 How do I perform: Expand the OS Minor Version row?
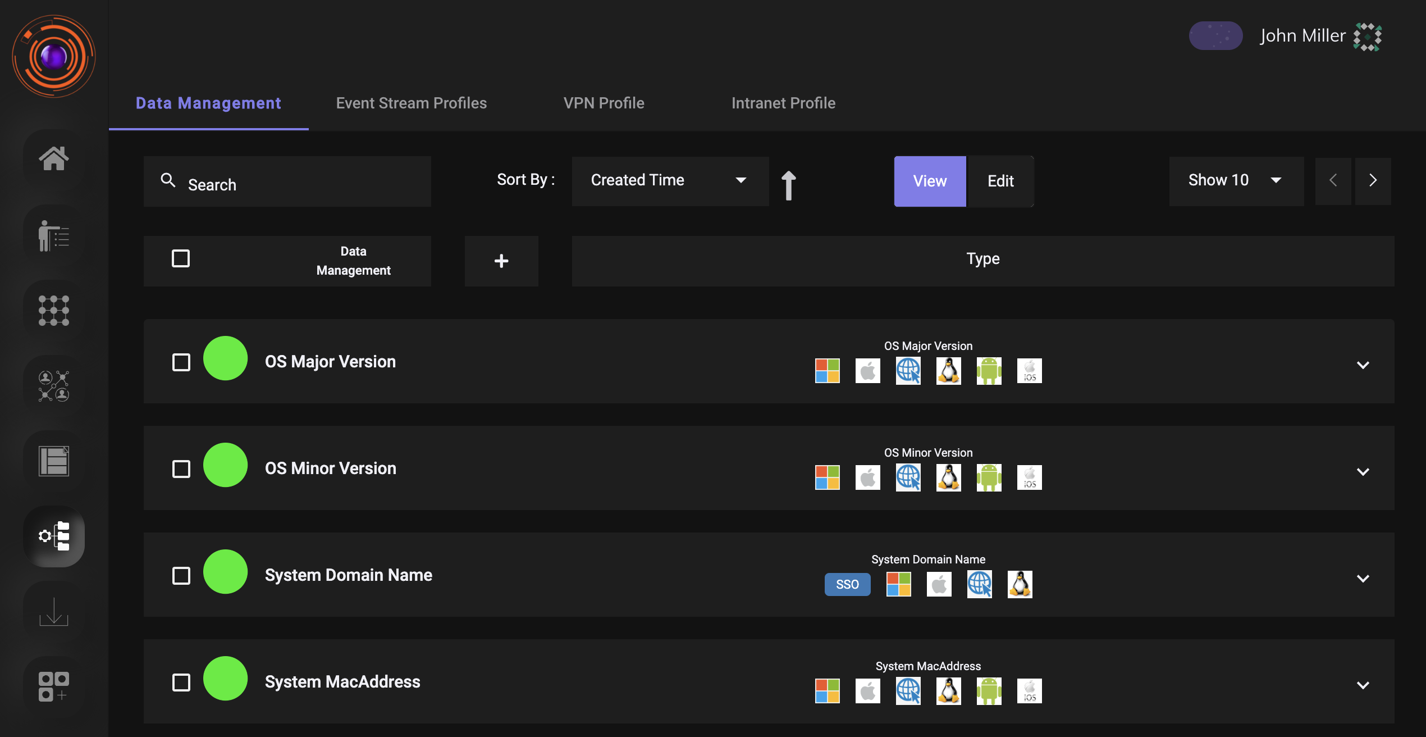(x=1363, y=472)
